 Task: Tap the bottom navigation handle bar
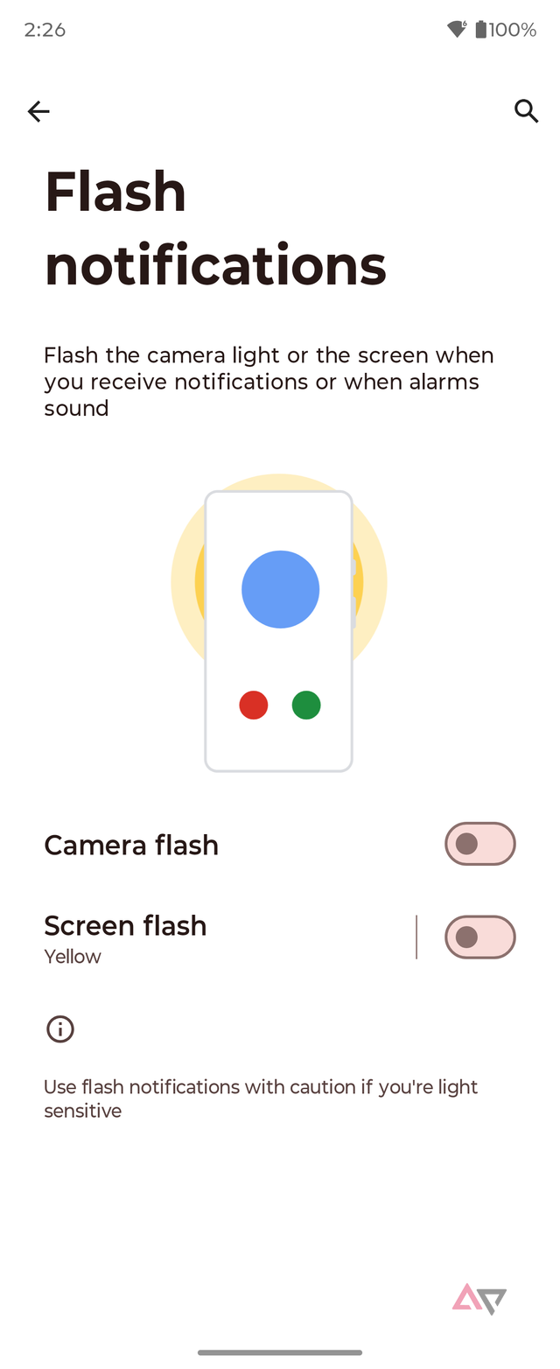(280, 1352)
